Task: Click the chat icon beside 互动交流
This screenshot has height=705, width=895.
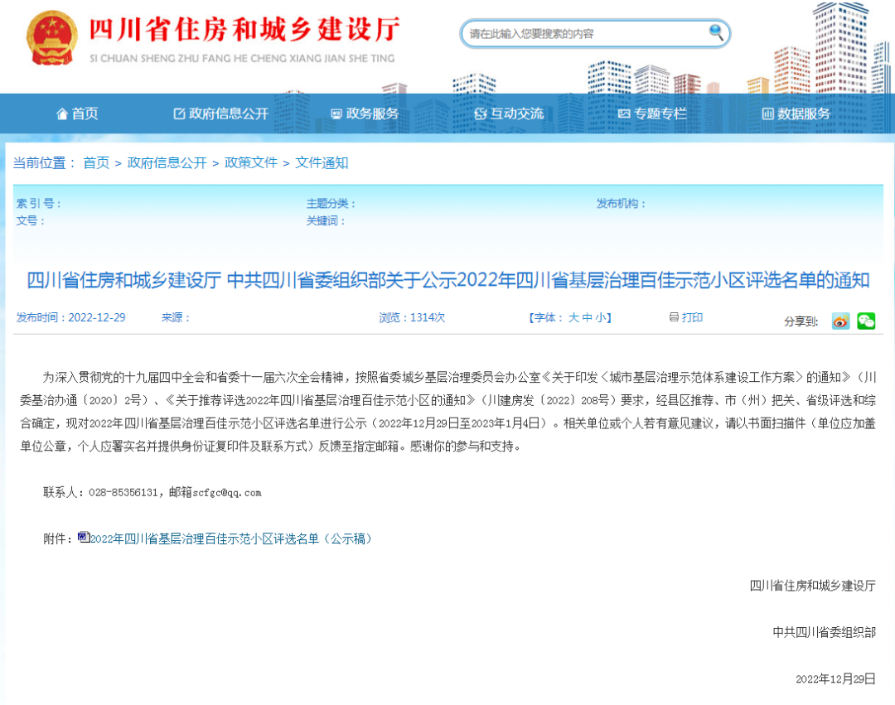Action: click(x=481, y=113)
